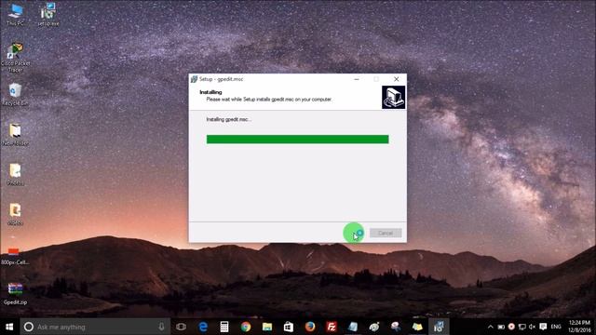Click the muted volume icon in tray
The height and width of the screenshot is (335, 596).
coord(532,327)
